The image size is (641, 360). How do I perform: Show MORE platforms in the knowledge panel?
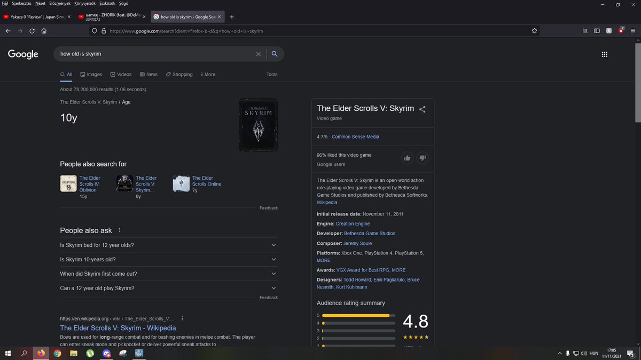coord(324,260)
